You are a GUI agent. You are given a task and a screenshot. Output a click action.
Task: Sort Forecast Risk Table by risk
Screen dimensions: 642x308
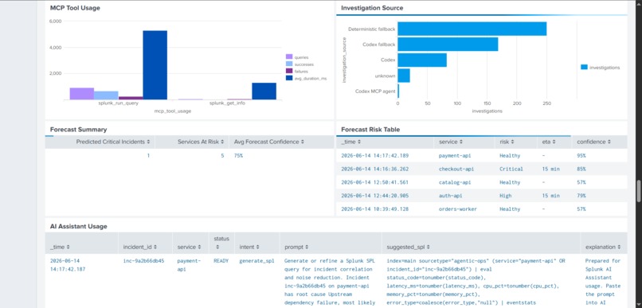[x=507, y=142]
